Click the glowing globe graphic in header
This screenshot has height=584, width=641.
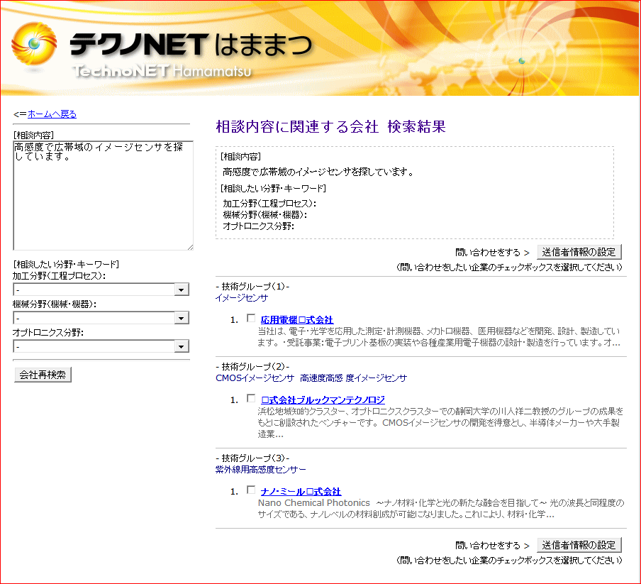click(522, 60)
